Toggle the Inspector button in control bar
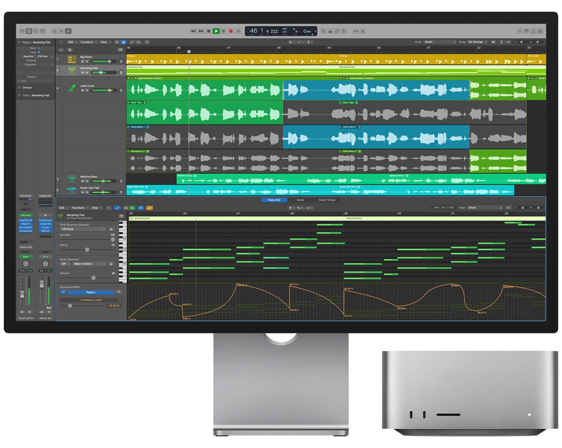This screenshot has width=562, height=448. (x=29, y=31)
